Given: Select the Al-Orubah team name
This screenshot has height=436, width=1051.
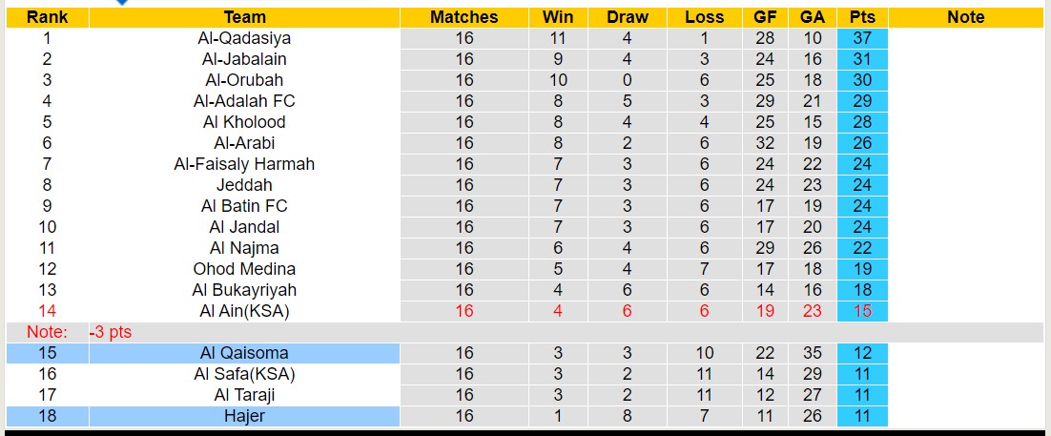Looking at the screenshot, I should coord(244,80).
